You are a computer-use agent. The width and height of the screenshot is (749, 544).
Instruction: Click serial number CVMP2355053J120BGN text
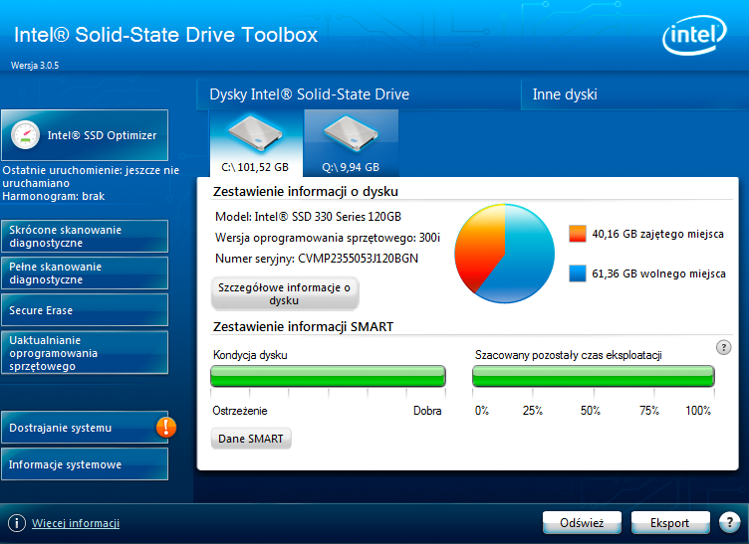tap(359, 259)
